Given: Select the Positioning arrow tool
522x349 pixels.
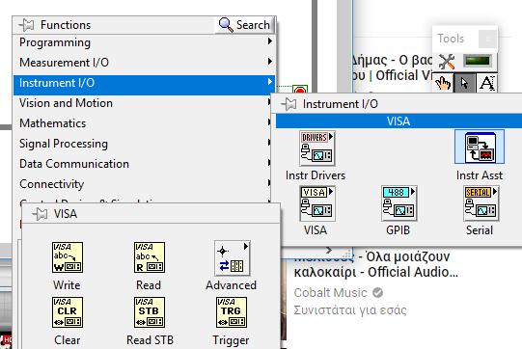Looking at the screenshot, I should [x=464, y=82].
